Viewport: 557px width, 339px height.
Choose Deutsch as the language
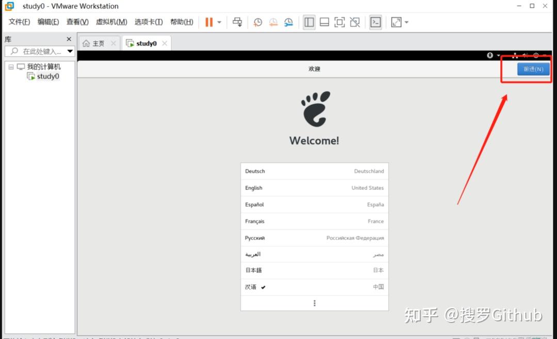[315, 171]
